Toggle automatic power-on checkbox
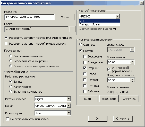The height and width of the screenshot is (127, 145). tap(6, 37)
